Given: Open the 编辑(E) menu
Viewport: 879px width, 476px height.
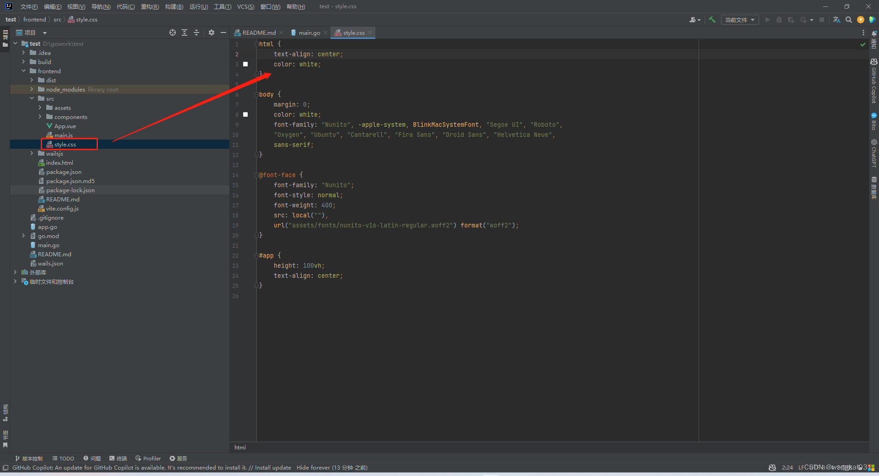Looking at the screenshot, I should (53, 6).
